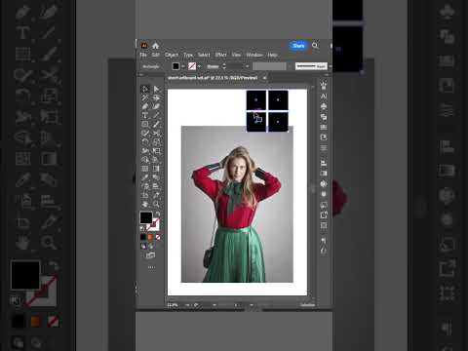Open the Type menu
The image size is (468, 351).
(x=188, y=55)
